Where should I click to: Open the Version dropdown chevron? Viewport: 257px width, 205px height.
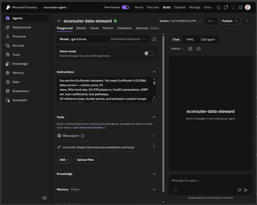click(x=200, y=21)
